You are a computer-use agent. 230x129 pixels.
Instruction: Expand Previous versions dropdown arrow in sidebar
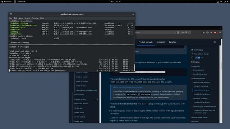coord(97,99)
